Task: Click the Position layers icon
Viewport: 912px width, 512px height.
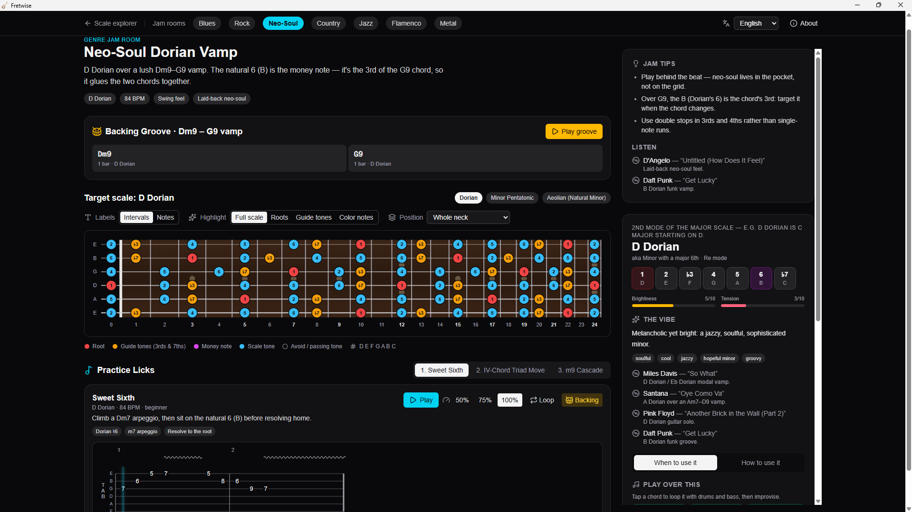Action: click(x=392, y=217)
